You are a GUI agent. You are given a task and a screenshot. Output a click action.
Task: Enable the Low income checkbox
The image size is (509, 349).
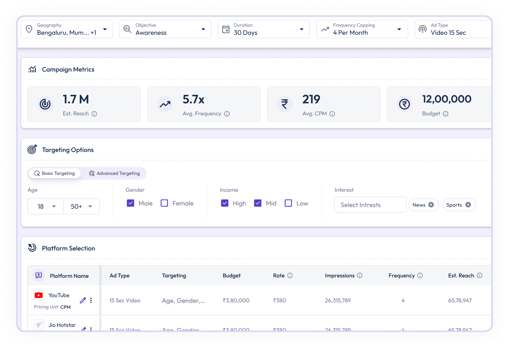[x=288, y=203]
